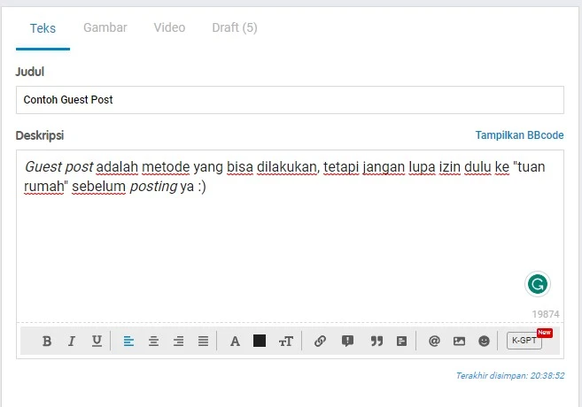The height and width of the screenshot is (407, 582).
Task: Mention a user with the @ icon
Action: click(x=434, y=341)
